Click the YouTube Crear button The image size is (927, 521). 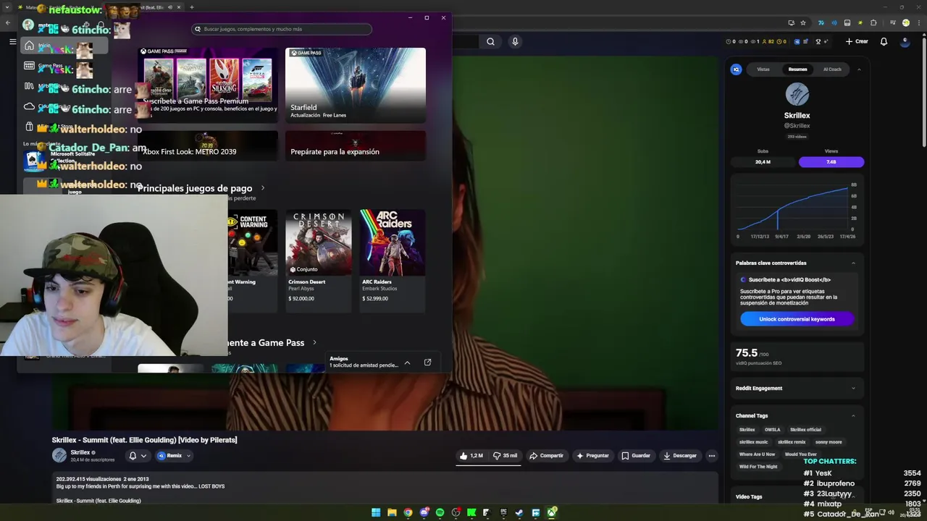coord(857,41)
